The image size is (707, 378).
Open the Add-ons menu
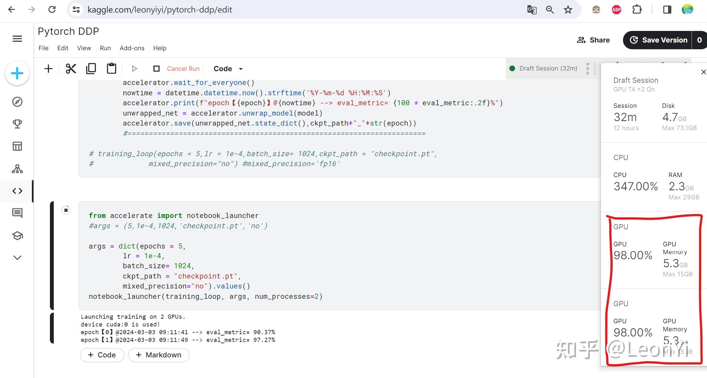[132, 48]
